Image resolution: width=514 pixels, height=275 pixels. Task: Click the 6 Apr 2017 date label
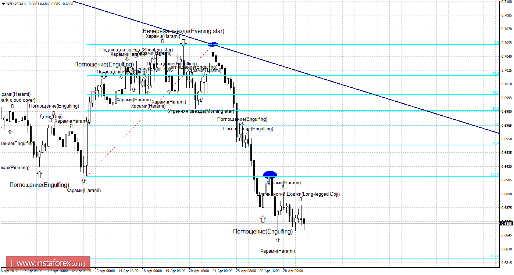click(8, 271)
